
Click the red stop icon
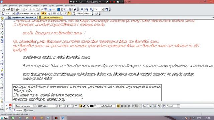pos(10,105)
